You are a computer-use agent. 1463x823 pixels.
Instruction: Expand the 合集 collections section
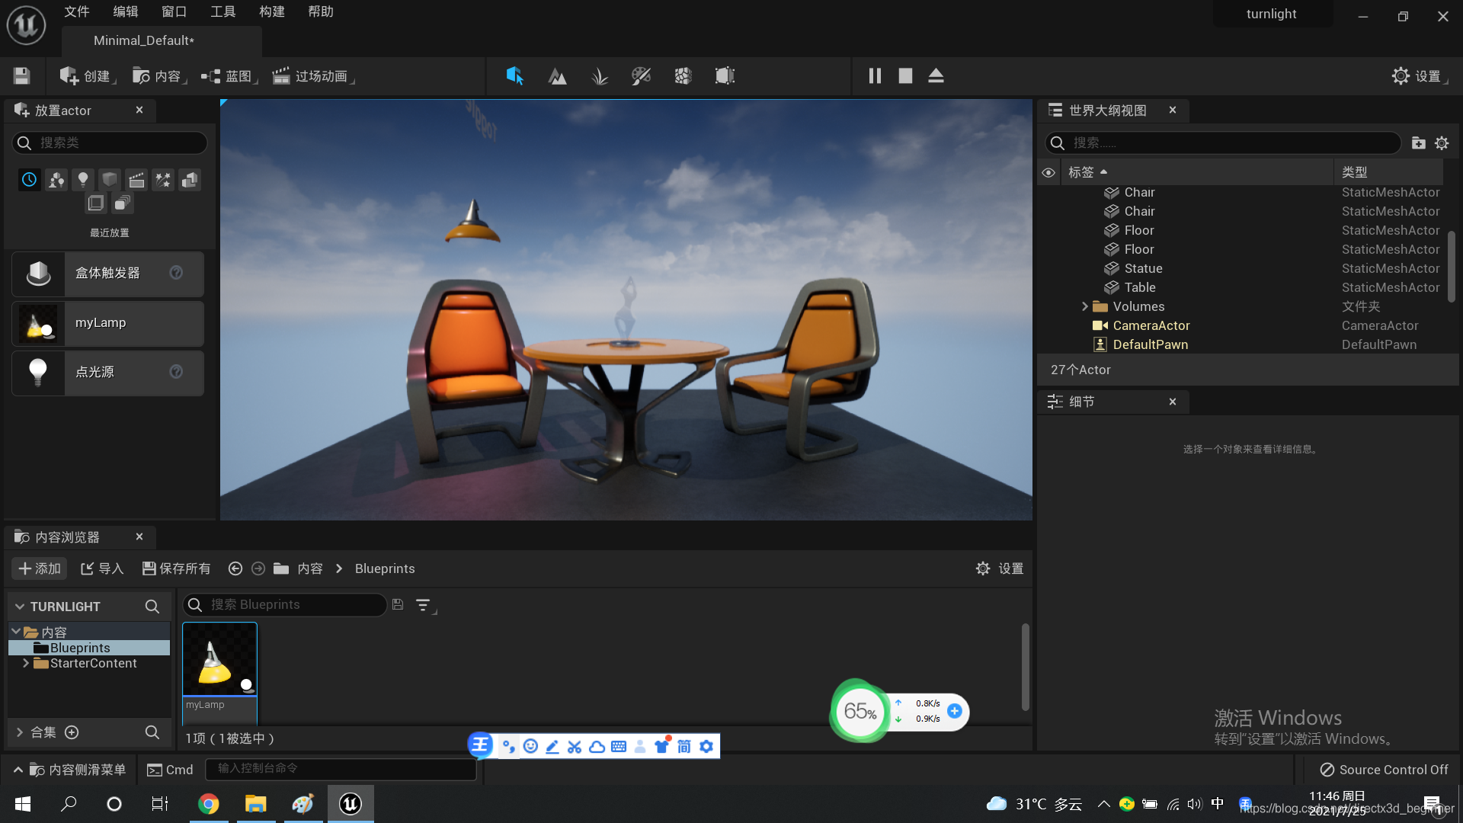click(20, 732)
